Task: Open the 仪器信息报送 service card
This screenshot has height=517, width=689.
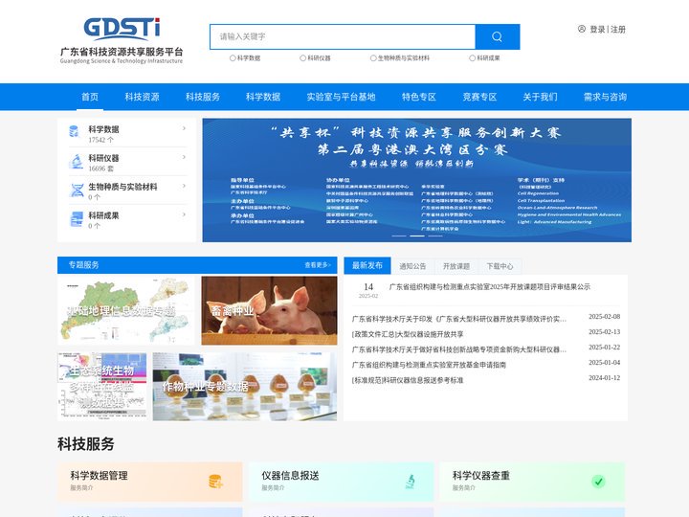Action: pos(341,482)
